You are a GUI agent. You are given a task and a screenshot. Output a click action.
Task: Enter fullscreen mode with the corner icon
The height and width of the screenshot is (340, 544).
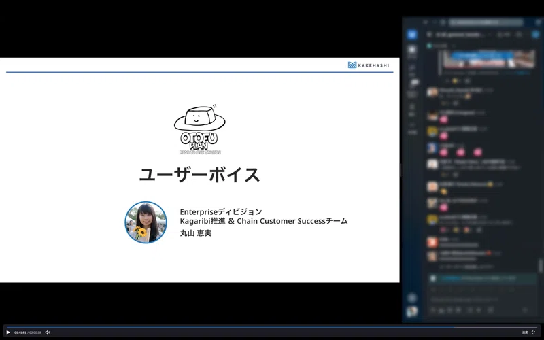533,333
